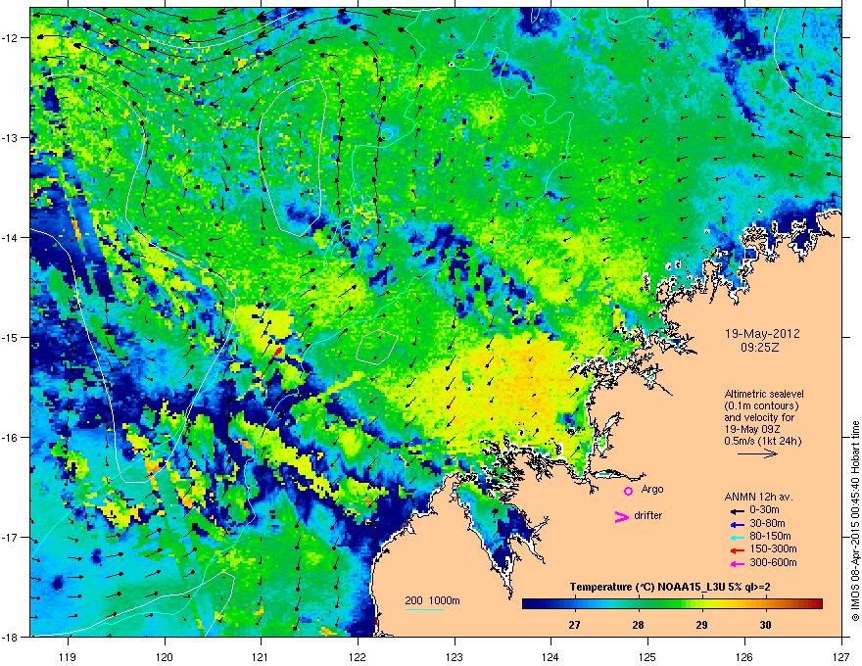Screen dimensions: 862x666
Task: Click the temperature color bar at 29
Action: [702, 604]
